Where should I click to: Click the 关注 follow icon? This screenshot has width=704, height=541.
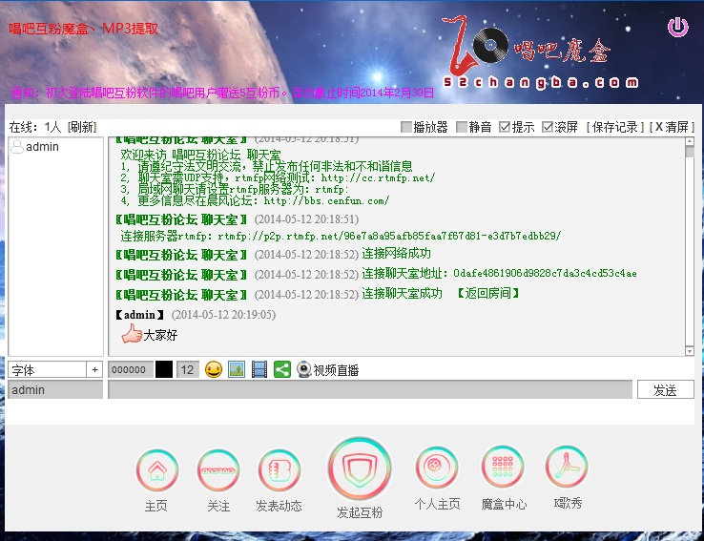218,470
